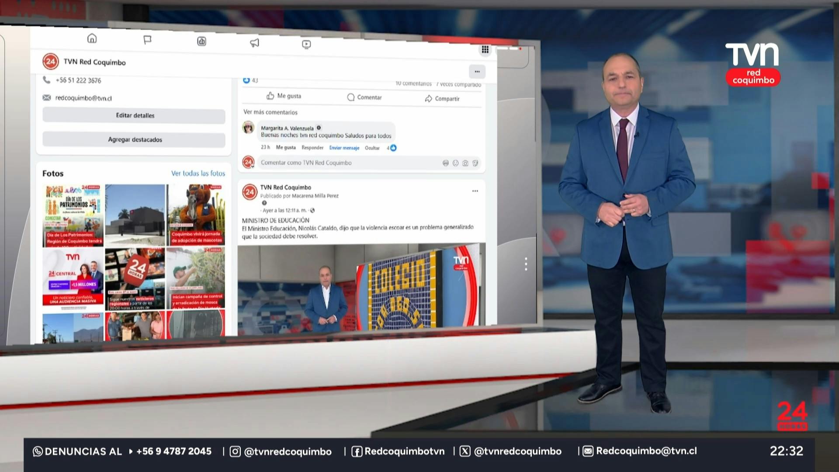The image size is (839, 472).
Task: Click the globe privacy icon beside the timestamp
Action: point(312,210)
